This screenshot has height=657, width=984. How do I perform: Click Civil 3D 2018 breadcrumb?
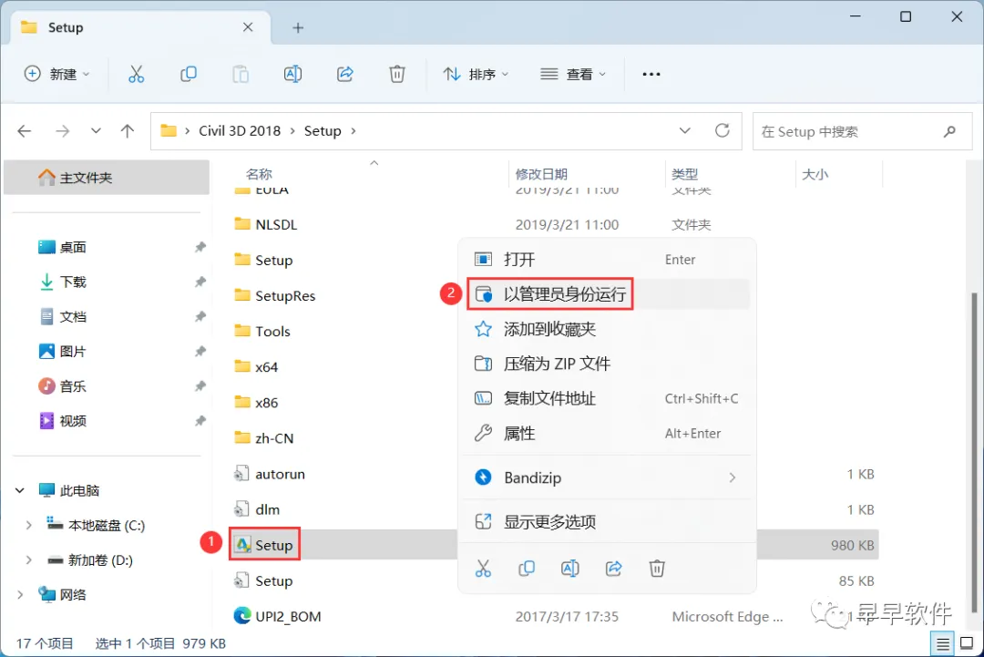[x=240, y=131]
